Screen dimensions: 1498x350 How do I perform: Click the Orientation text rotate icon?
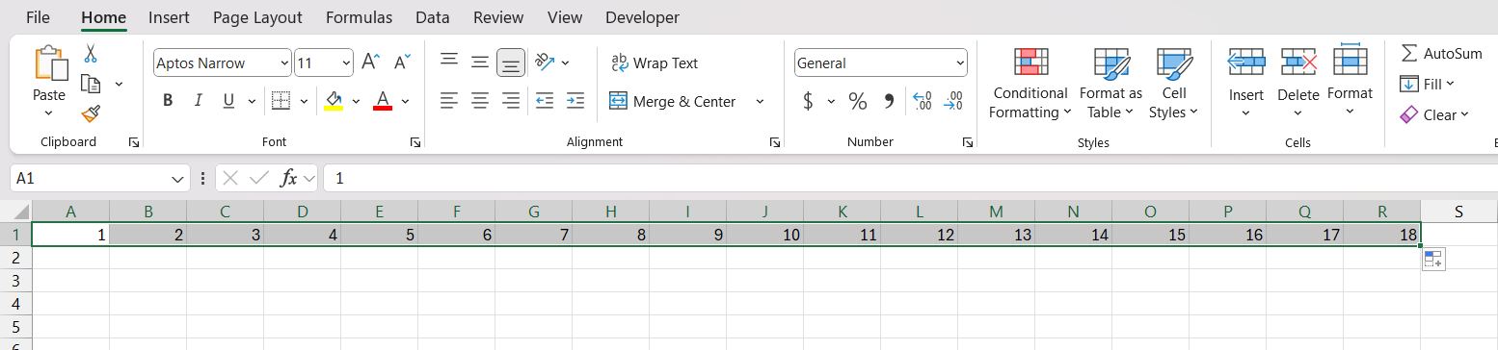pyautogui.click(x=545, y=62)
